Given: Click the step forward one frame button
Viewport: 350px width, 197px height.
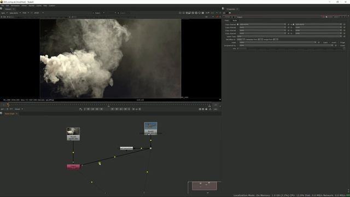Looking at the screenshot, I should coord(116,109).
